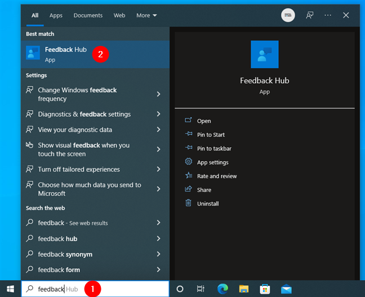Expand chevron for Diagnostics & feedback settings
Viewport: 365px width, 297px height.
[x=158, y=114]
